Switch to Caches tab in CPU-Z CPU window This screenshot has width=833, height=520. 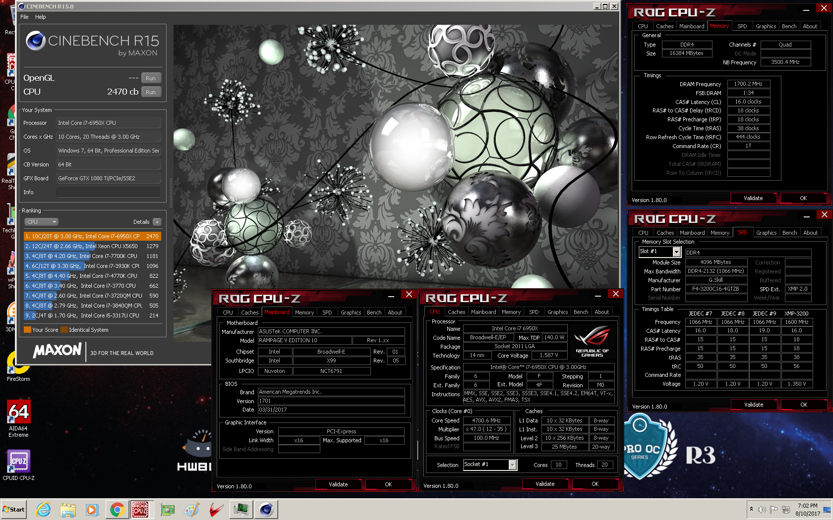[456, 312]
